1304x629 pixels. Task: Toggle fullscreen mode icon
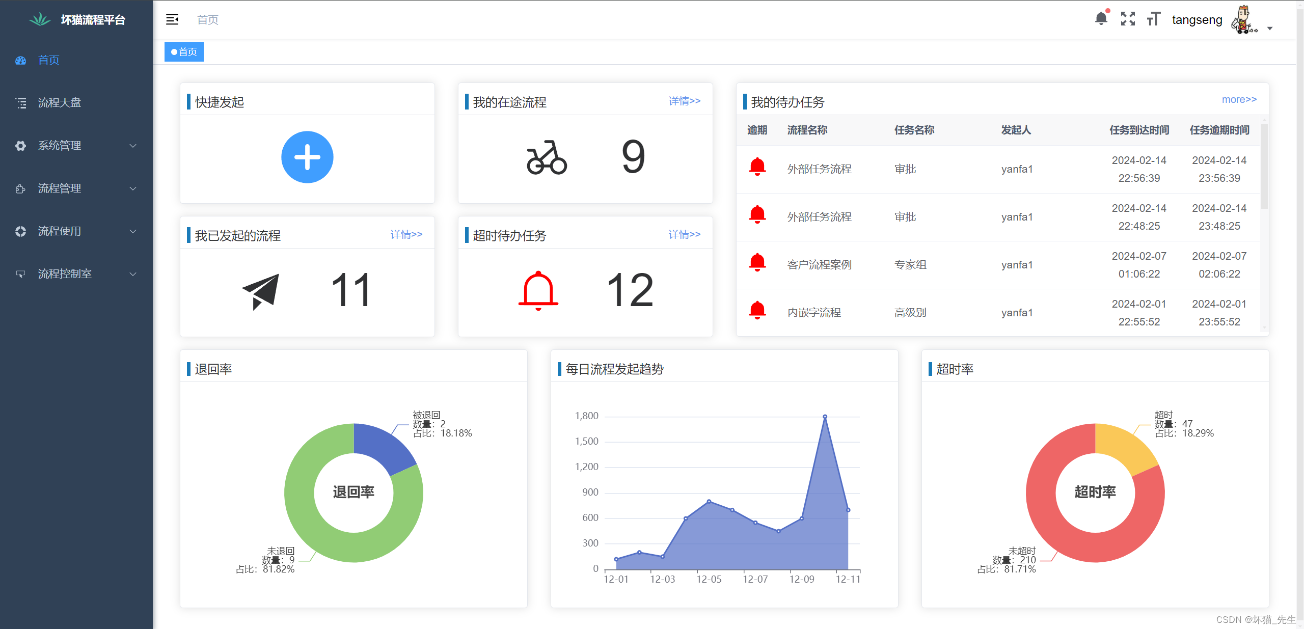(x=1128, y=19)
